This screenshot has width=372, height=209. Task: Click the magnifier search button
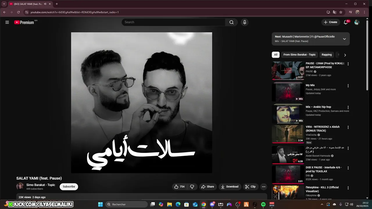click(231, 22)
